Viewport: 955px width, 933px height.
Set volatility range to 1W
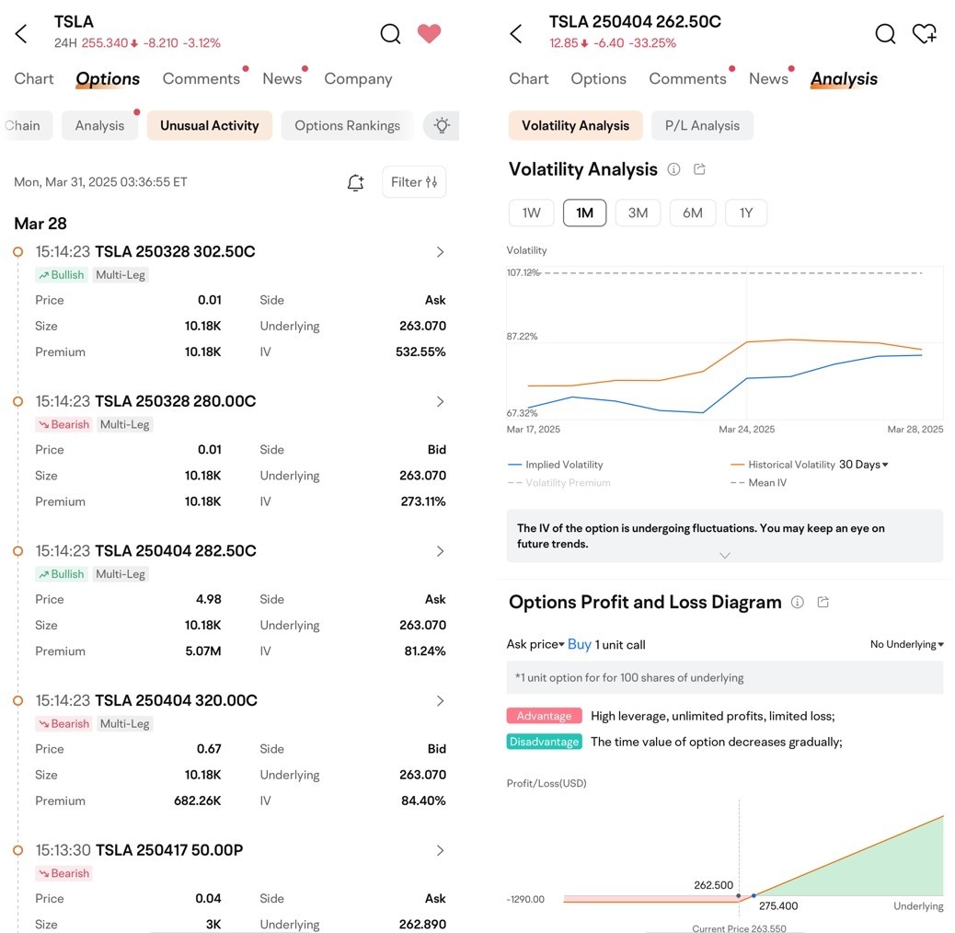[532, 213]
